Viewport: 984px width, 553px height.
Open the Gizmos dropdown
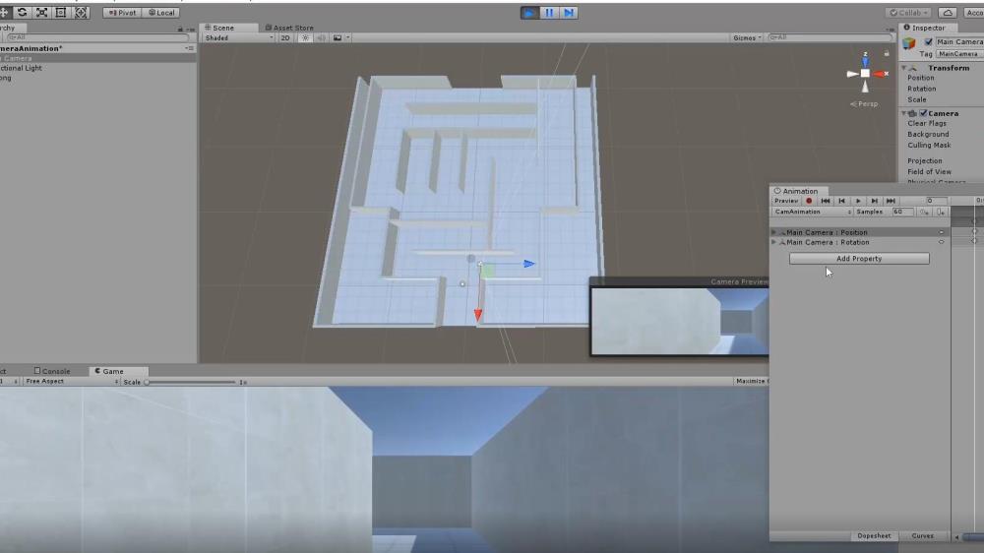click(x=747, y=38)
